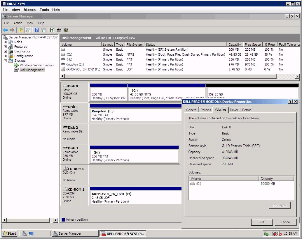Switch to the General tab in properties dialog
Screen dimensions: 302x239
(x=191, y=110)
